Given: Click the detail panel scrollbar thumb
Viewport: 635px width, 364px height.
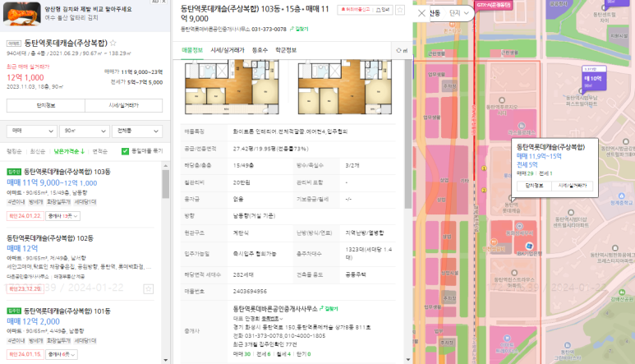Looking at the screenshot, I should pos(407,134).
